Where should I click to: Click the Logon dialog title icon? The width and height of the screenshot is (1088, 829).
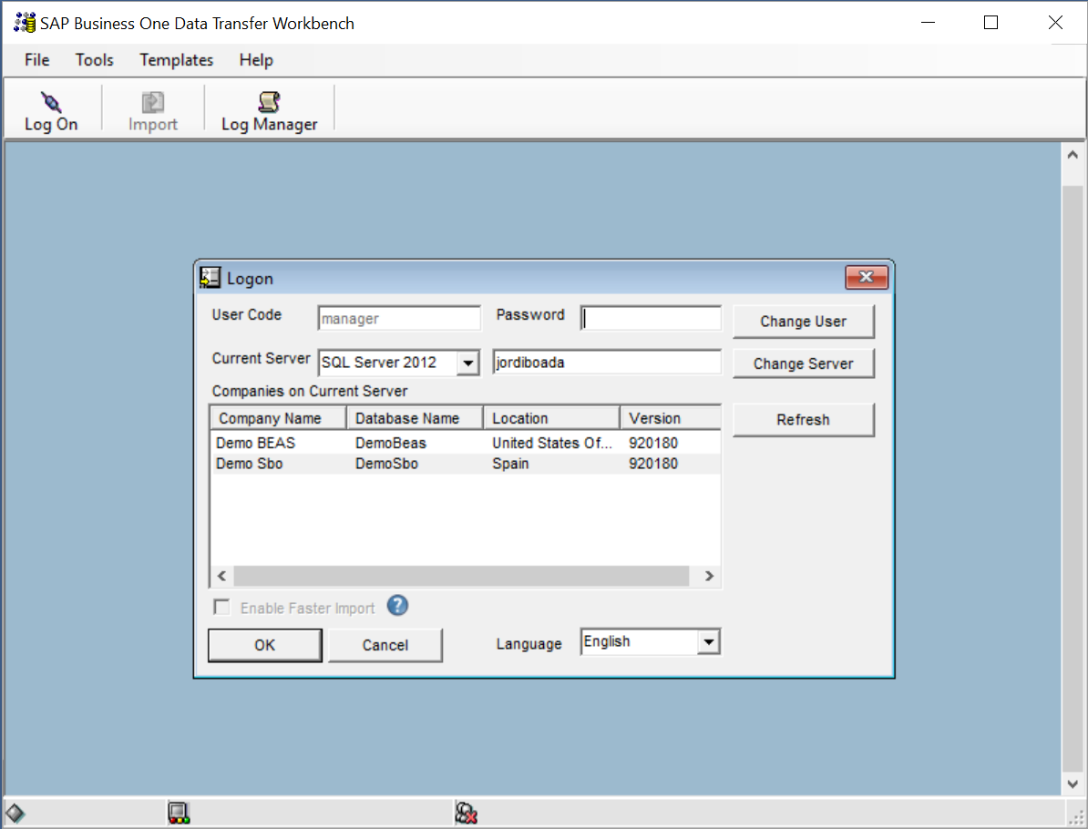210,278
